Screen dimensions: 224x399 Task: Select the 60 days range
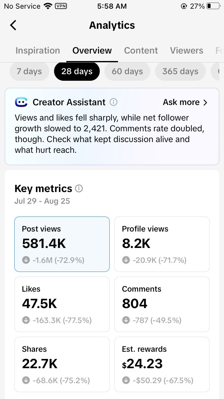[x=127, y=71]
